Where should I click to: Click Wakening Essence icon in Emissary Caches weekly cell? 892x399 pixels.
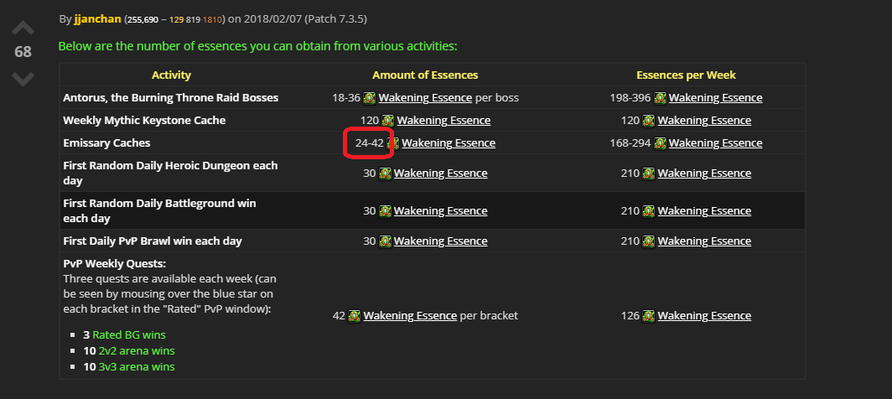point(660,143)
